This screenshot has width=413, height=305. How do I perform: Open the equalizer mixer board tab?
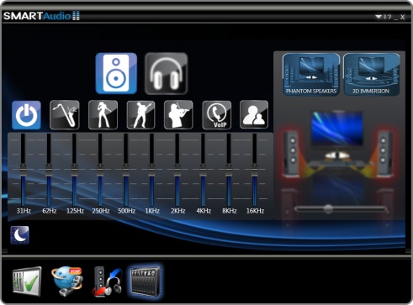click(145, 281)
